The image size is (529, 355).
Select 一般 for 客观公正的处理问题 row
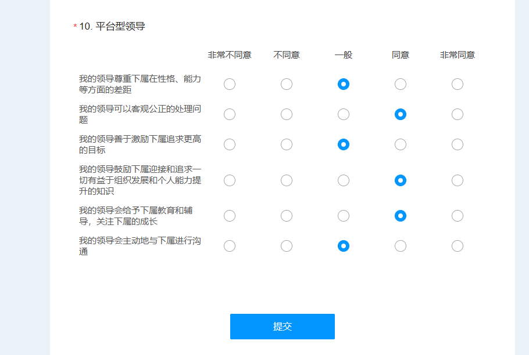[x=344, y=114]
